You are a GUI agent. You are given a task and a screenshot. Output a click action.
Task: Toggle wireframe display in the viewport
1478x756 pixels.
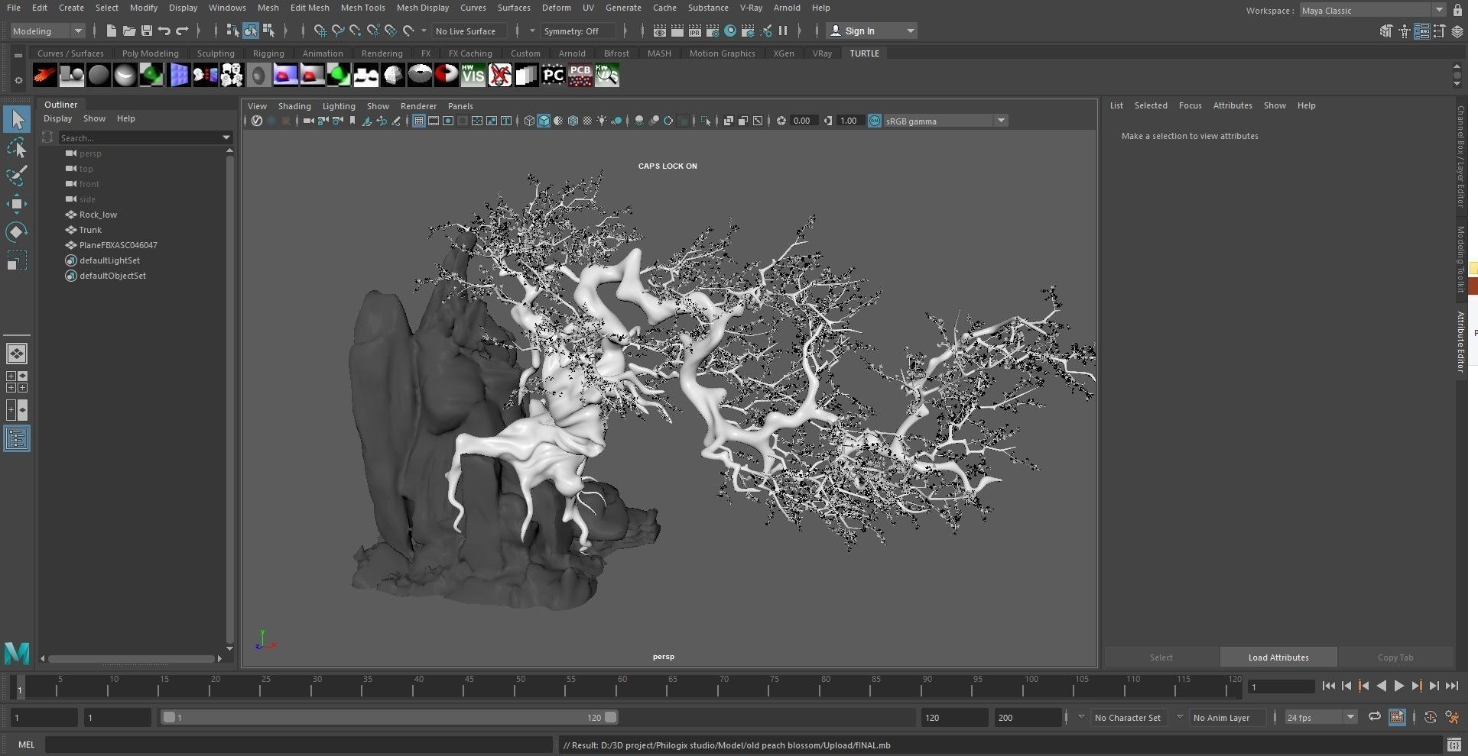click(529, 121)
